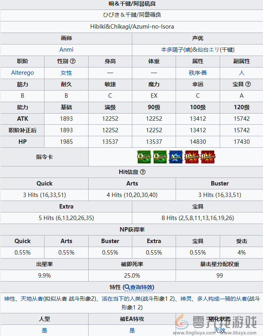This screenshot has height=336, width=263.
Task: Click the first Quick command card icon
Action: pos(144,157)
